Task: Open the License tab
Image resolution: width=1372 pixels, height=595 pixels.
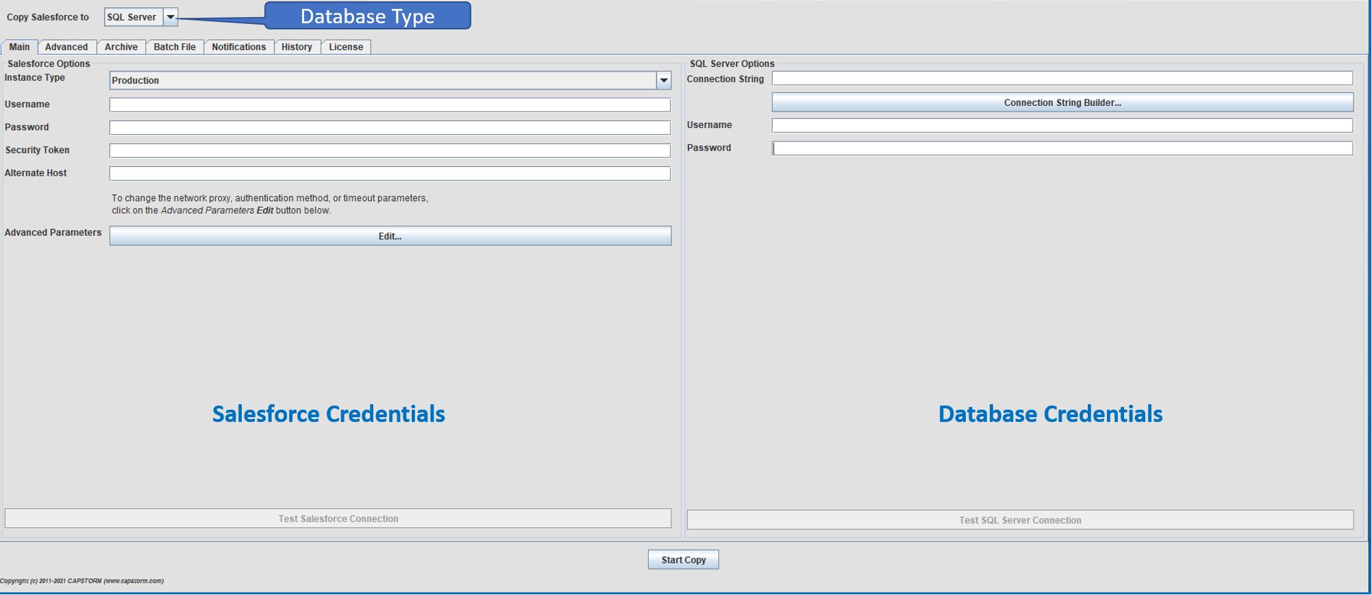Action: click(x=346, y=47)
